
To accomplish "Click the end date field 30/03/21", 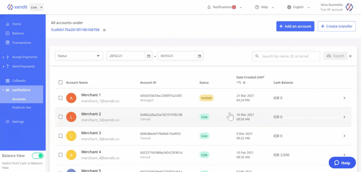I will pyautogui.click(x=177, y=56).
